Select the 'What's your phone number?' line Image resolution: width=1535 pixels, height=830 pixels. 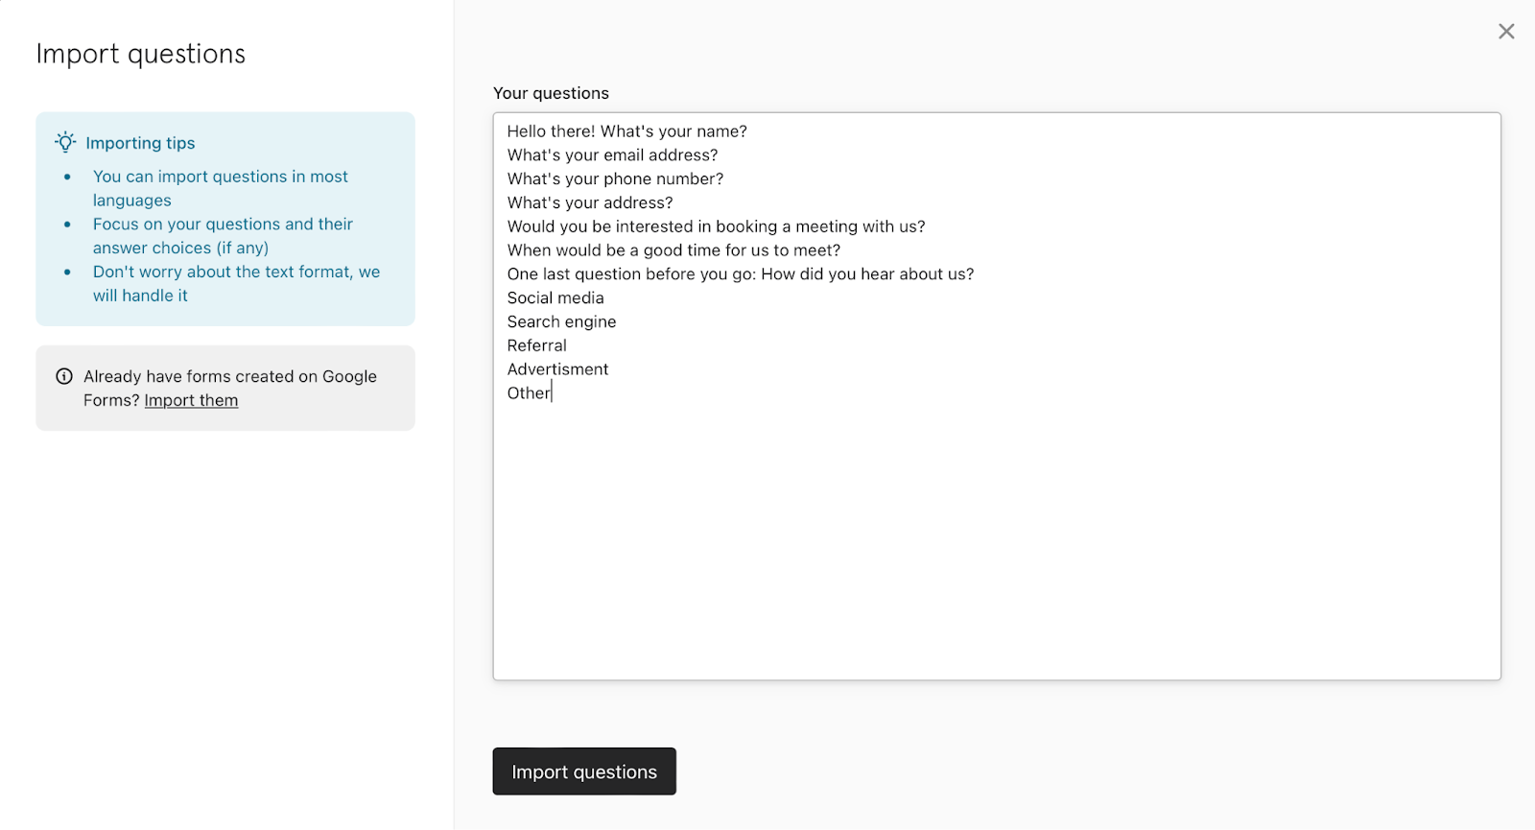[x=615, y=179]
